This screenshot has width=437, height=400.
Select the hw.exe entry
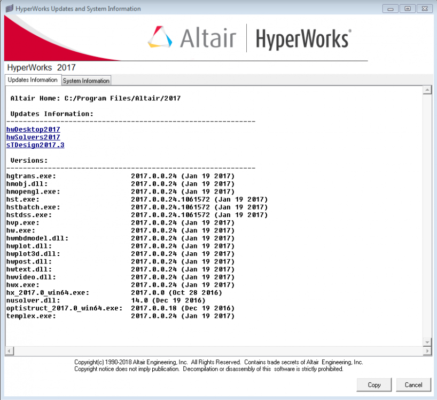click(x=120, y=230)
